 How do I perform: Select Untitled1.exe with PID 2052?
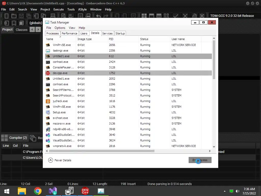pyautogui.click(x=128, y=79)
